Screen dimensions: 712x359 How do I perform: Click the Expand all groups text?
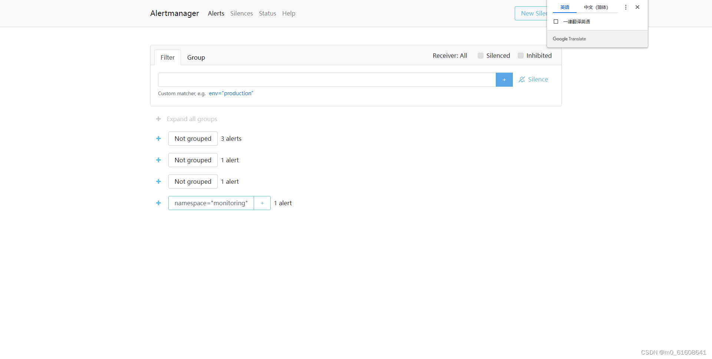tap(192, 119)
